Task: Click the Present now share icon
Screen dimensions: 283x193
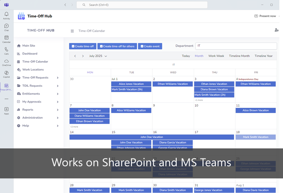Action: tap(256, 16)
